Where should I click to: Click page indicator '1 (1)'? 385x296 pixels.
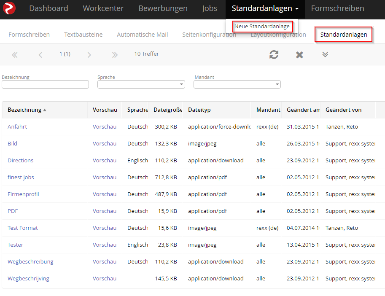coord(65,54)
